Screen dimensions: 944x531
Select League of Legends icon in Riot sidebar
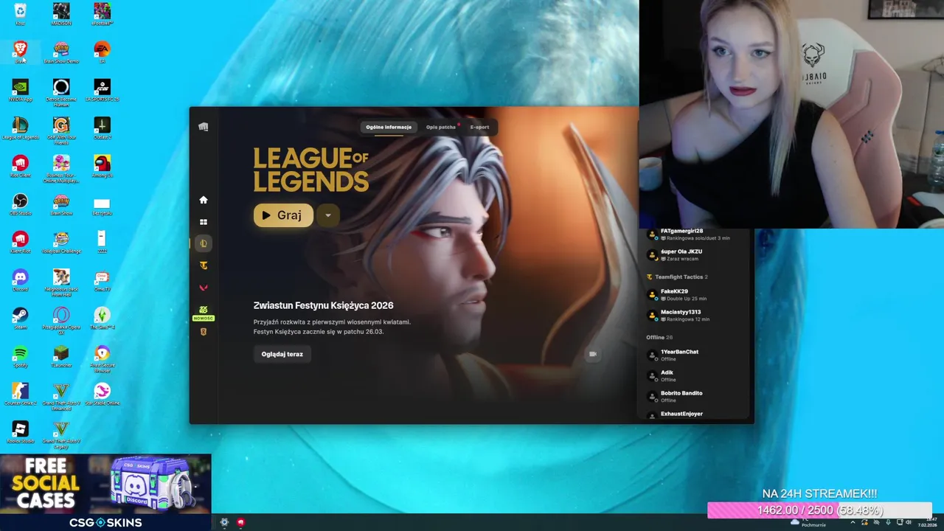click(x=204, y=243)
